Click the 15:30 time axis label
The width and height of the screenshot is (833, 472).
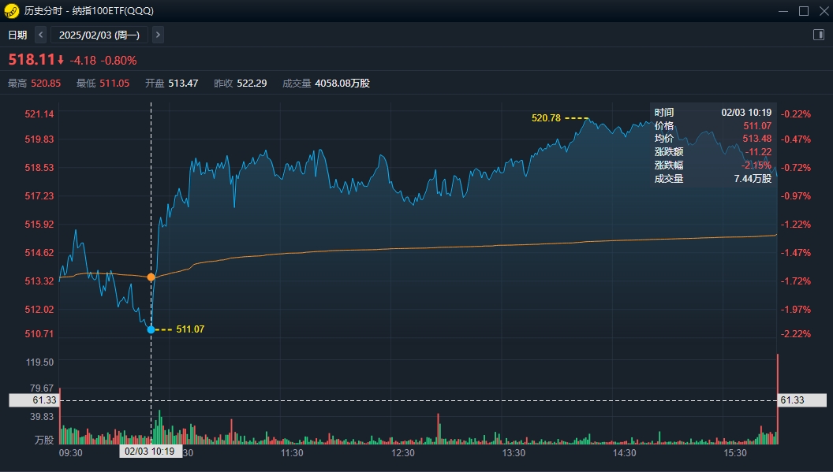(x=735, y=453)
